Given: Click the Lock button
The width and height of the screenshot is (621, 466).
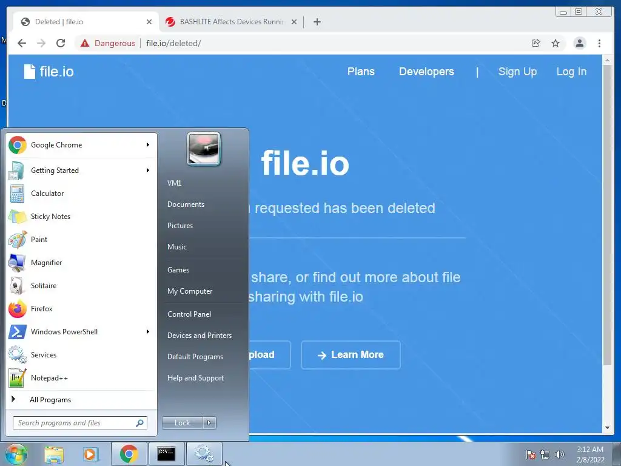Looking at the screenshot, I should click(182, 423).
